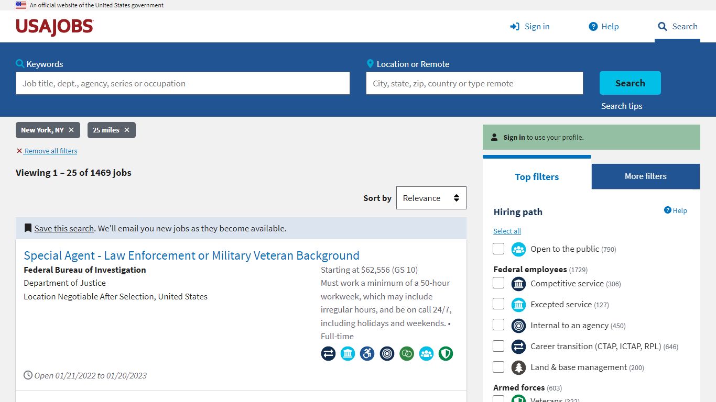716x402 pixels.
Task: Click the Search magnifier icon in header
Action: (663, 27)
